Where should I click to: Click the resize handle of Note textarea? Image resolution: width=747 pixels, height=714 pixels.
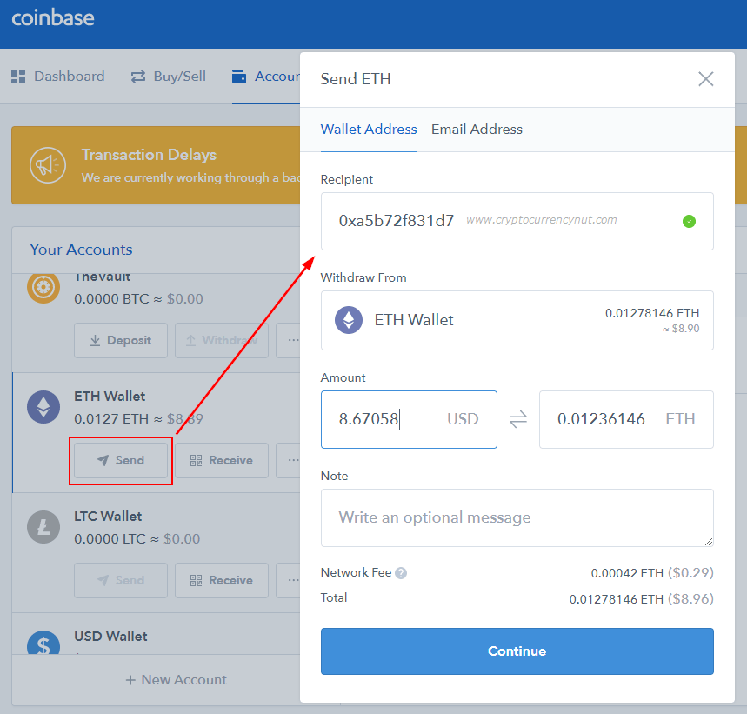709,542
